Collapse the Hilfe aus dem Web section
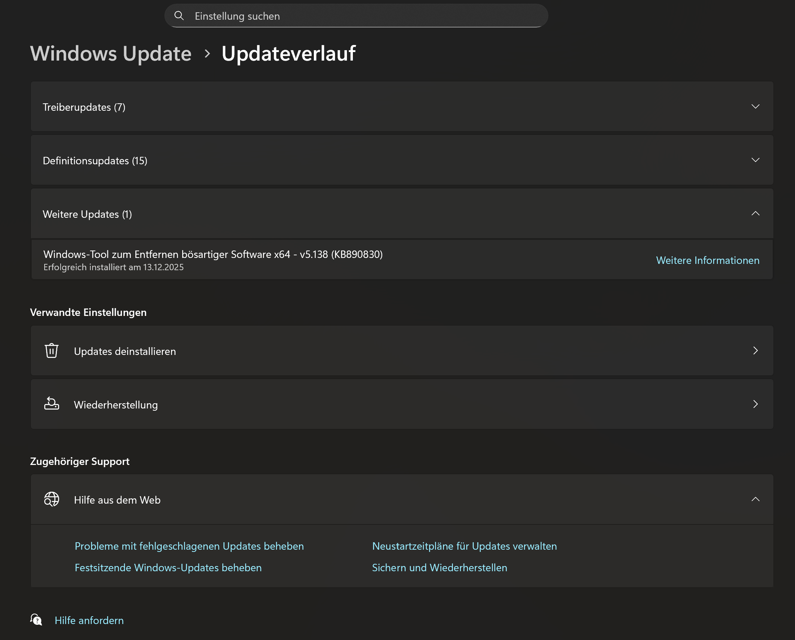 (755, 499)
